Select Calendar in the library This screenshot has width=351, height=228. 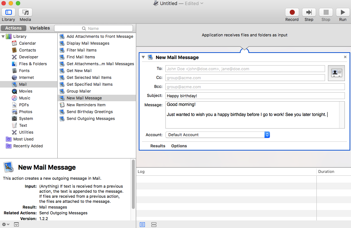pyautogui.click(x=27, y=43)
